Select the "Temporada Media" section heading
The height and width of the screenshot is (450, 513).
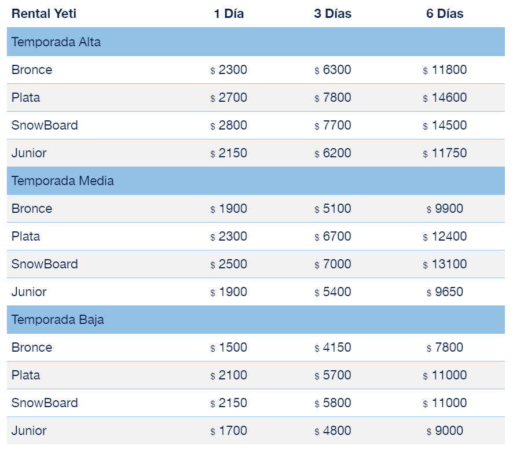(63, 181)
